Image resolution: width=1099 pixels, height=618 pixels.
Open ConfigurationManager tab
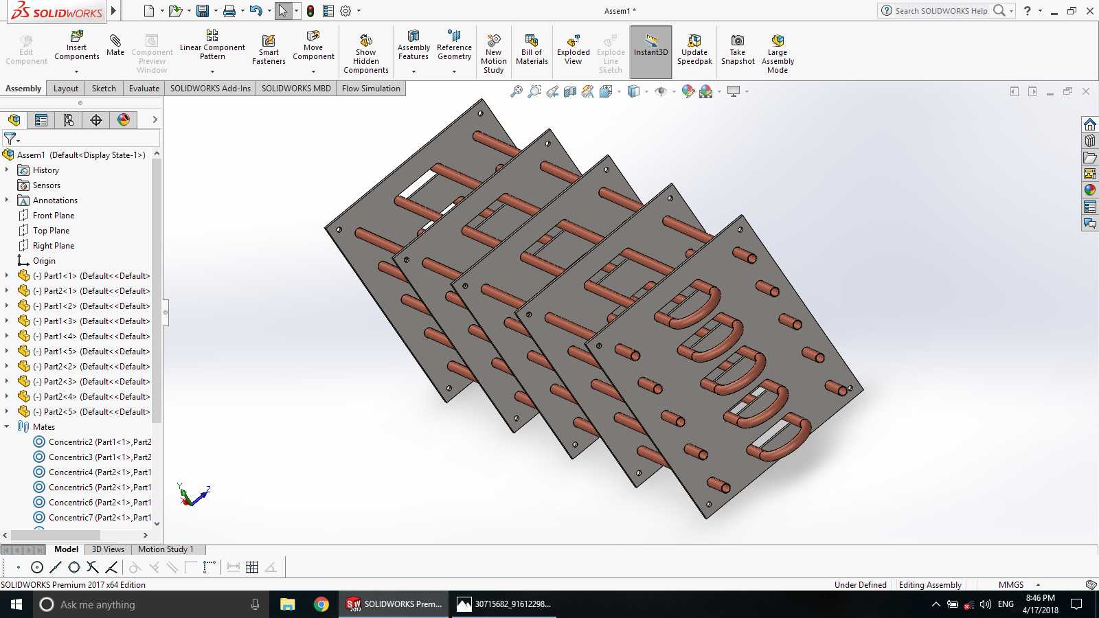pyautogui.click(x=69, y=120)
